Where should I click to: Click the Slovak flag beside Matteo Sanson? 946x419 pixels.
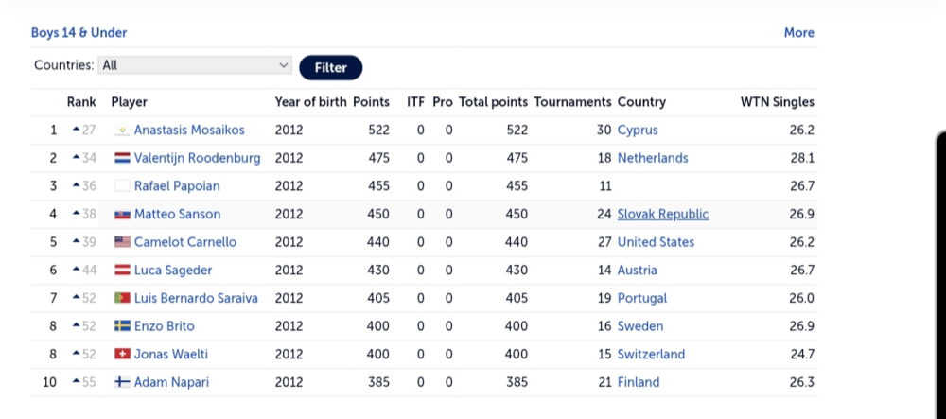coord(122,215)
